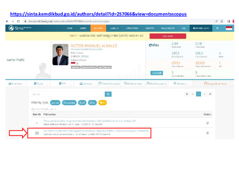Reload the page with browser refresh icon
The width and height of the screenshot is (239, 169).
(20, 22)
